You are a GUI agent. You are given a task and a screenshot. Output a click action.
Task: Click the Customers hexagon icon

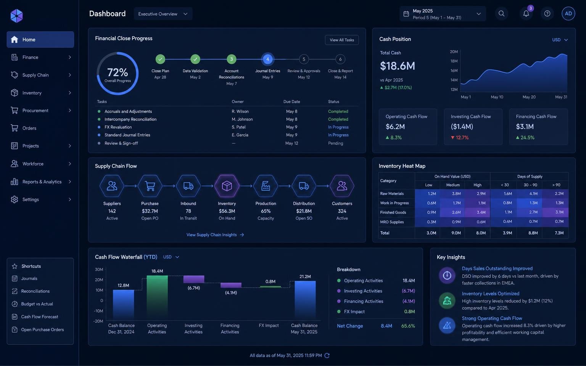point(342,186)
